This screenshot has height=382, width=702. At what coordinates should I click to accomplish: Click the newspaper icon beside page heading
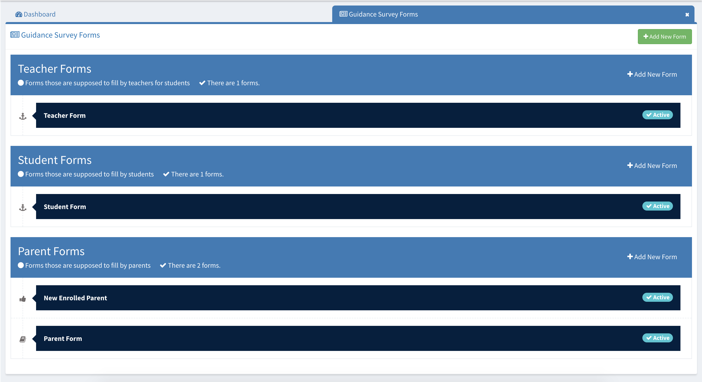point(15,35)
